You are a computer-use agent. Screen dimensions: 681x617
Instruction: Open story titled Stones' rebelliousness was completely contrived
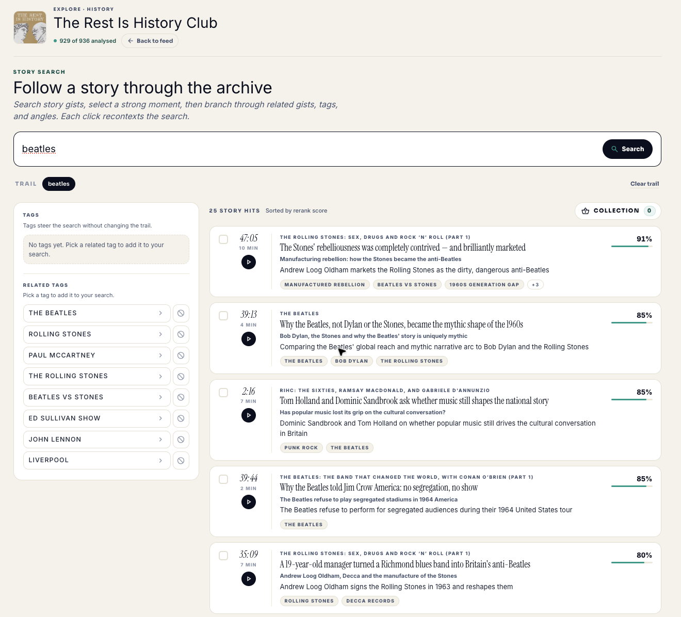point(402,248)
